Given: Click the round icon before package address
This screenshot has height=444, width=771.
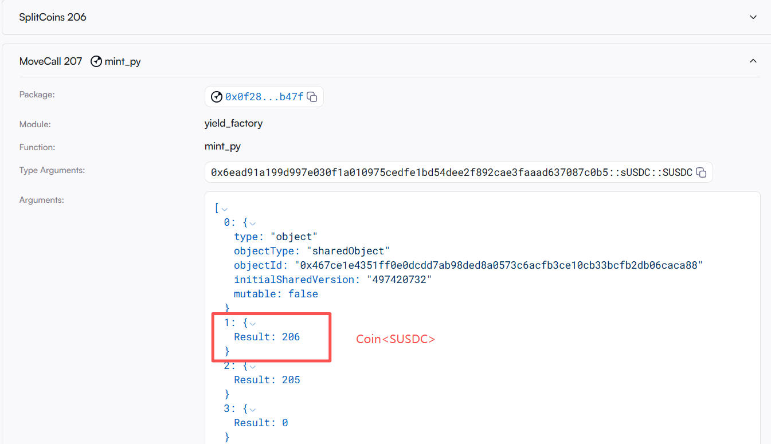Looking at the screenshot, I should tap(216, 97).
